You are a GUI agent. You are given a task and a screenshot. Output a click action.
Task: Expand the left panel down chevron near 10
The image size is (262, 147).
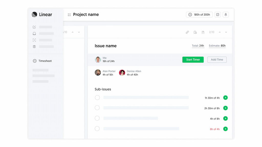click(79, 32)
